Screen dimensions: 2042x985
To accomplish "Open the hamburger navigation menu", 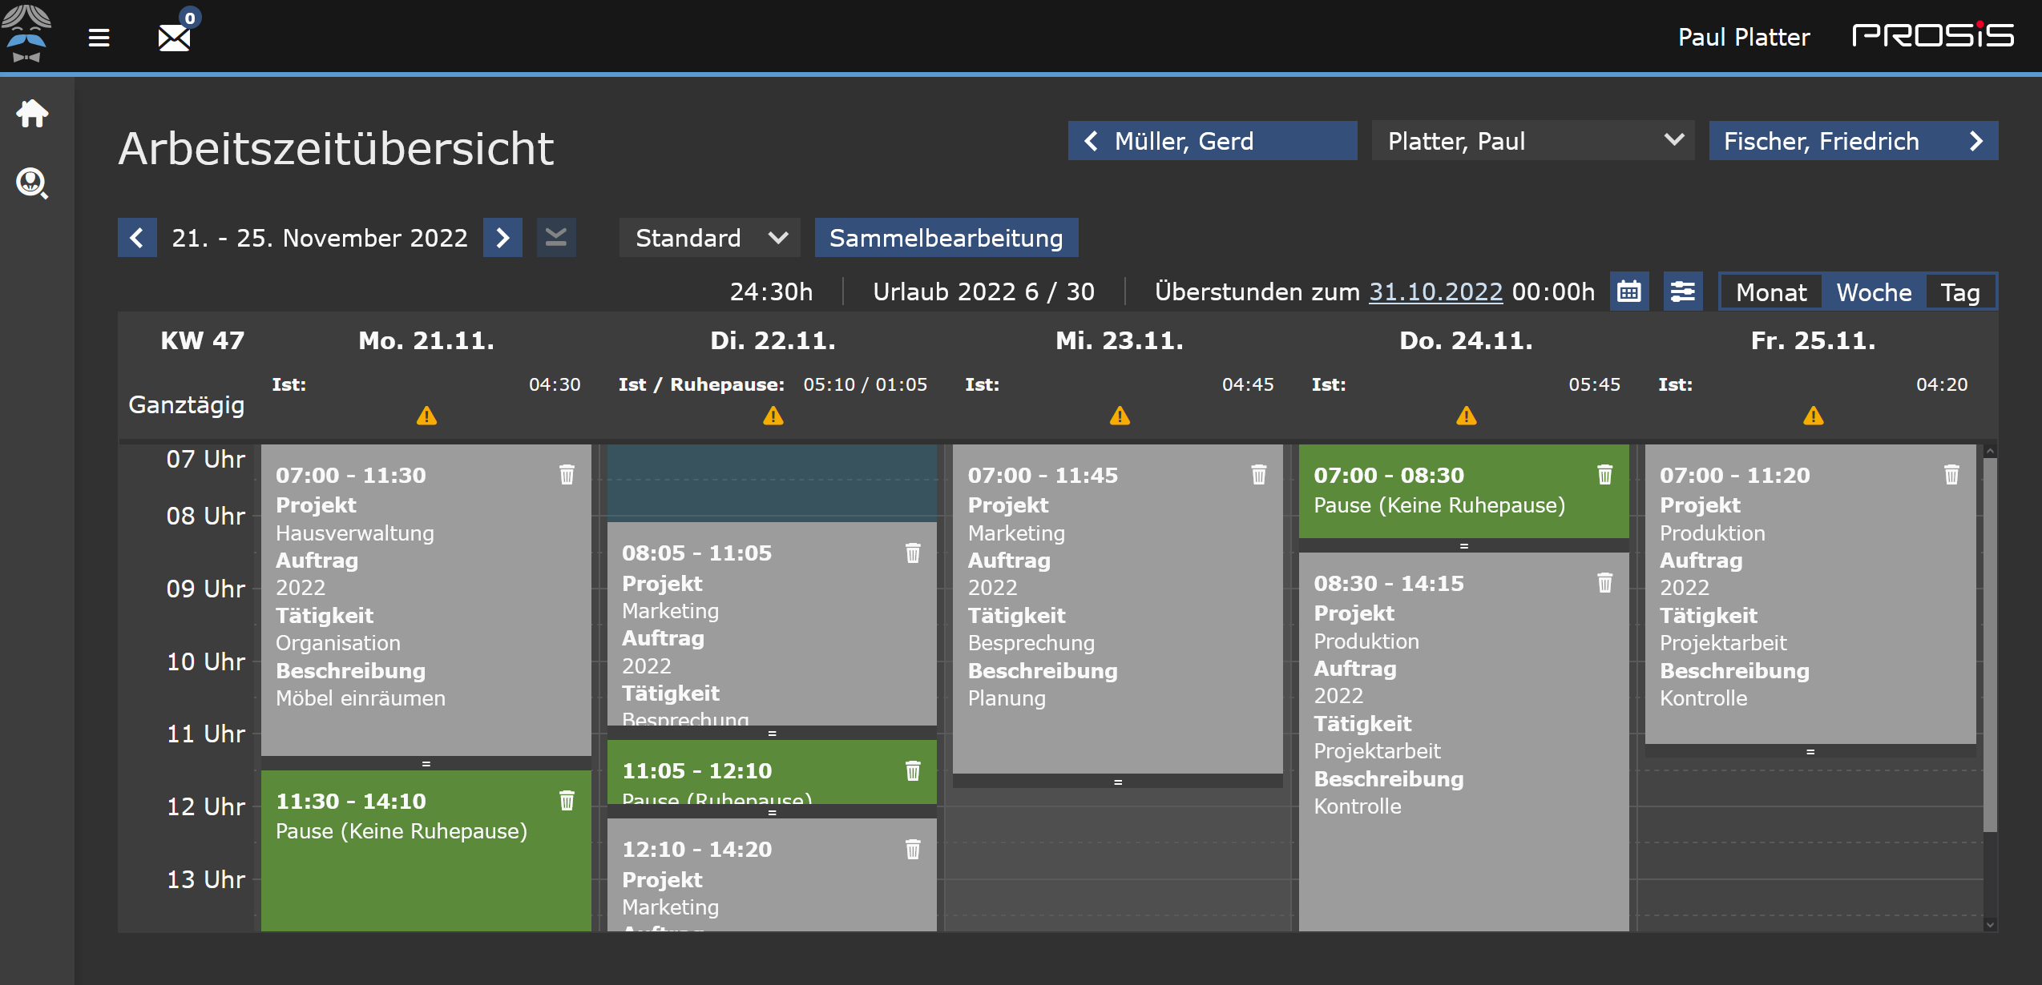I will click(99, 37).
